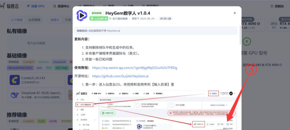
Task: Click the 私有镜像 section heading
Action: (x=17, y=31)
